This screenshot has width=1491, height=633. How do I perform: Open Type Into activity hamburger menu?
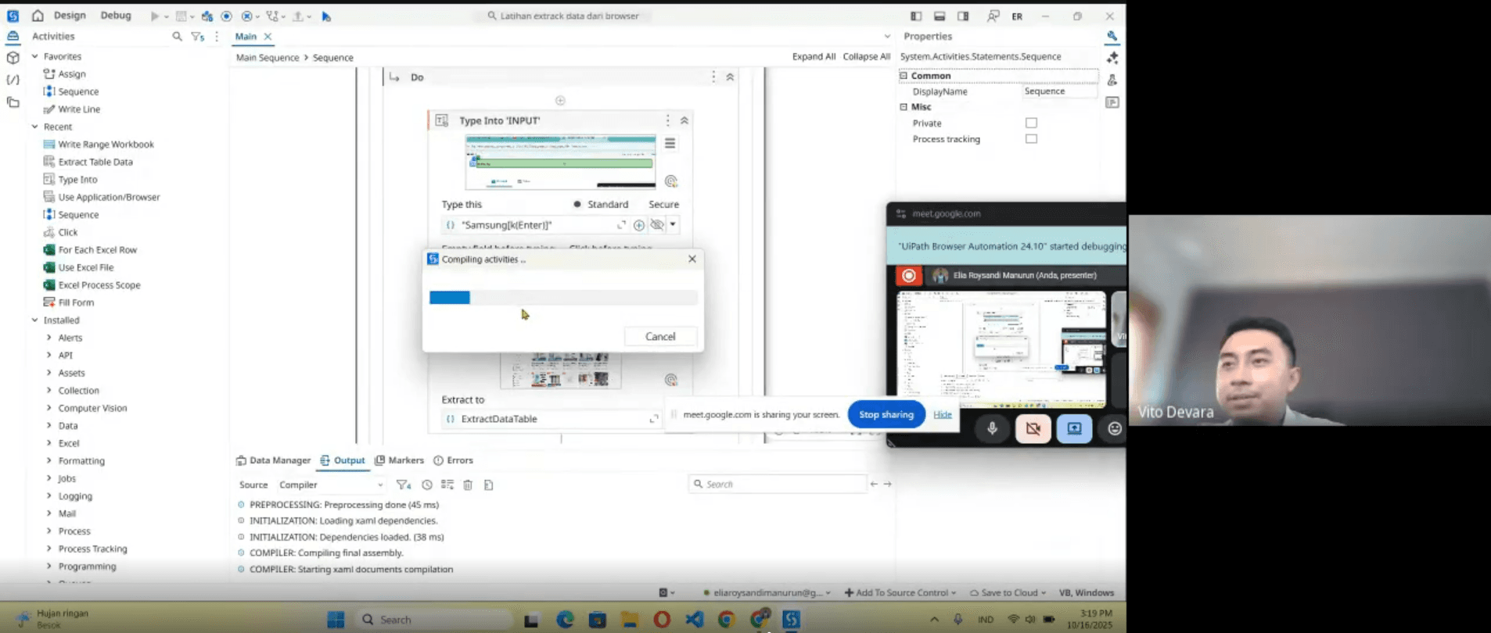tap(670, 143)
